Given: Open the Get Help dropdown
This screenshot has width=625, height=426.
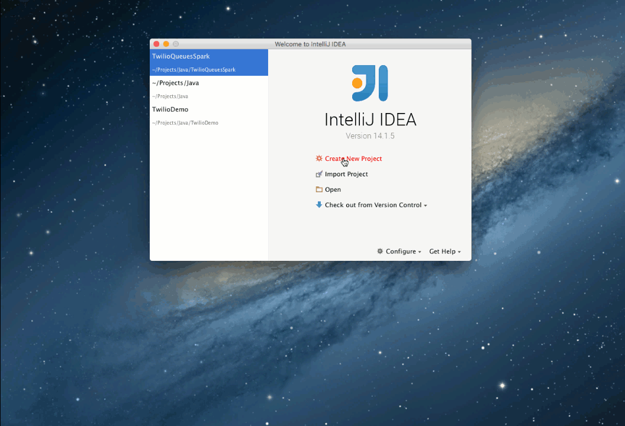Looking at the screenshot, I should point(445,251).
